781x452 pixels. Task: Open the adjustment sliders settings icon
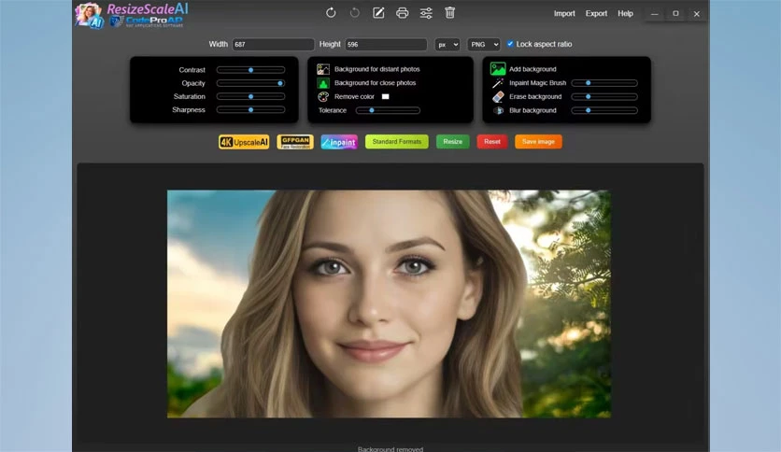click(426, 13)
